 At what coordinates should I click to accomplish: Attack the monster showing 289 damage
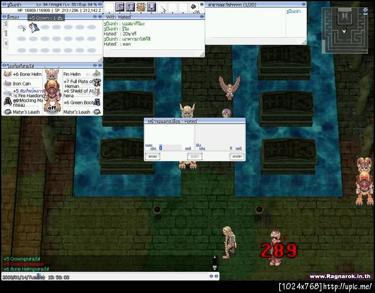pyautogui.click(x=276, y=248)
